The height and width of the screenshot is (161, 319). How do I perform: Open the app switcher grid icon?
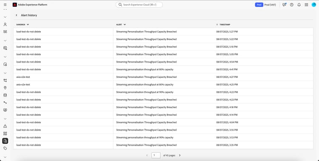click(x=306, y=5)
